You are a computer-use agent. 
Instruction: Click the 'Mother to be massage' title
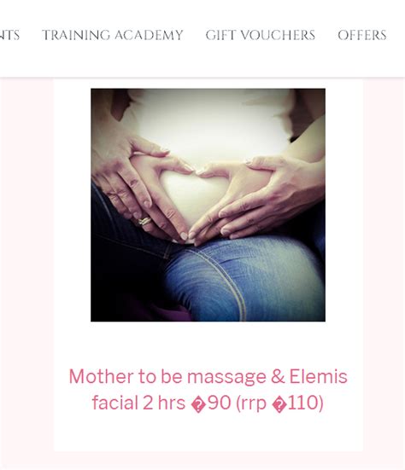click(x=208, y=389)
